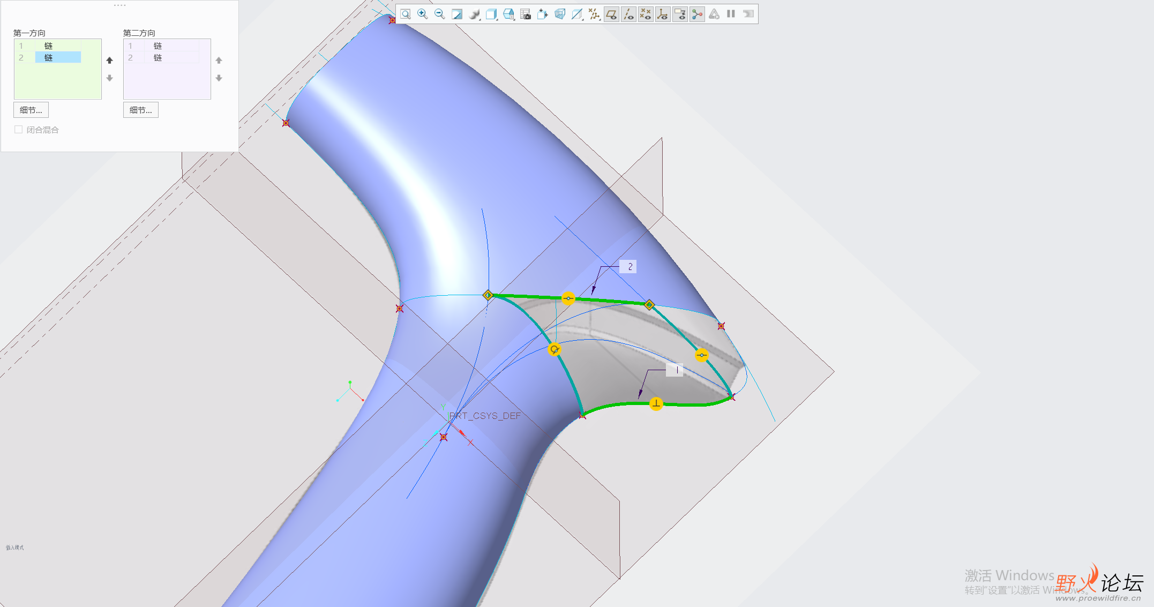Click the Pause simulation icon
1154x607 pixels.
pos(731,14)
